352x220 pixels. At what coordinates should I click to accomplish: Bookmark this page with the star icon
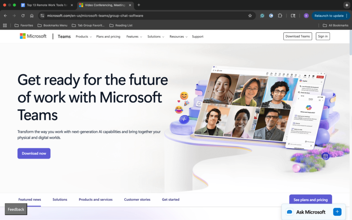[x=250, y=16]
